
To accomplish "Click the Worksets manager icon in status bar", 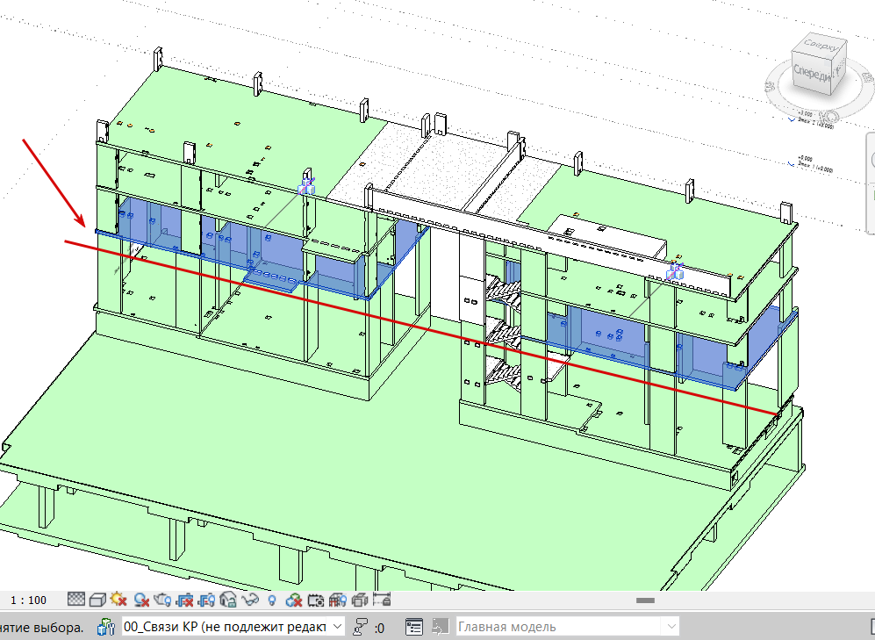I will pos(106,627).
